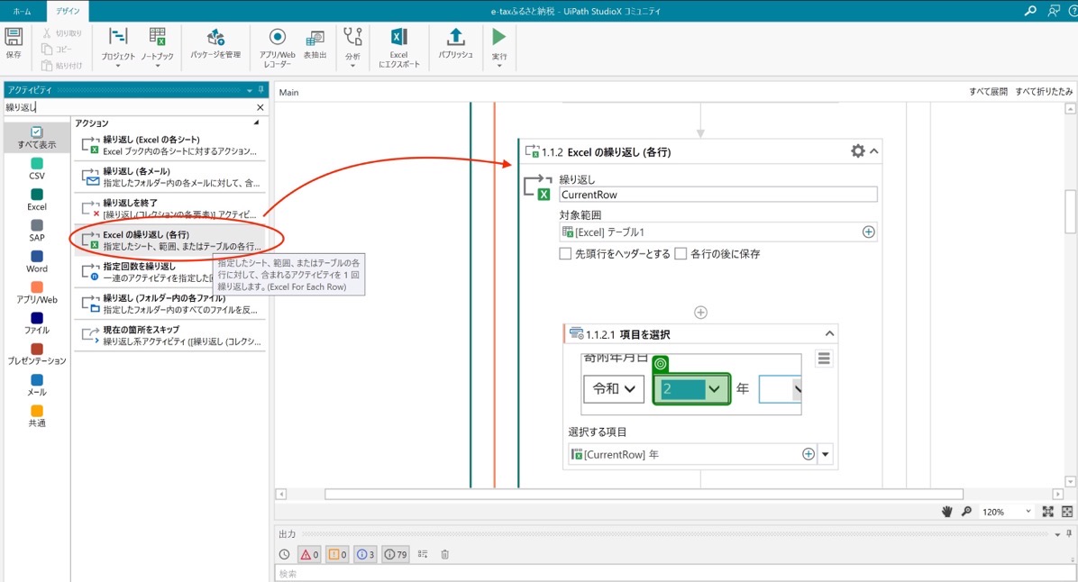Screen dimensions: 1078x582
Task: Click the Fit to Screen icon
Action: point(1047,512)
